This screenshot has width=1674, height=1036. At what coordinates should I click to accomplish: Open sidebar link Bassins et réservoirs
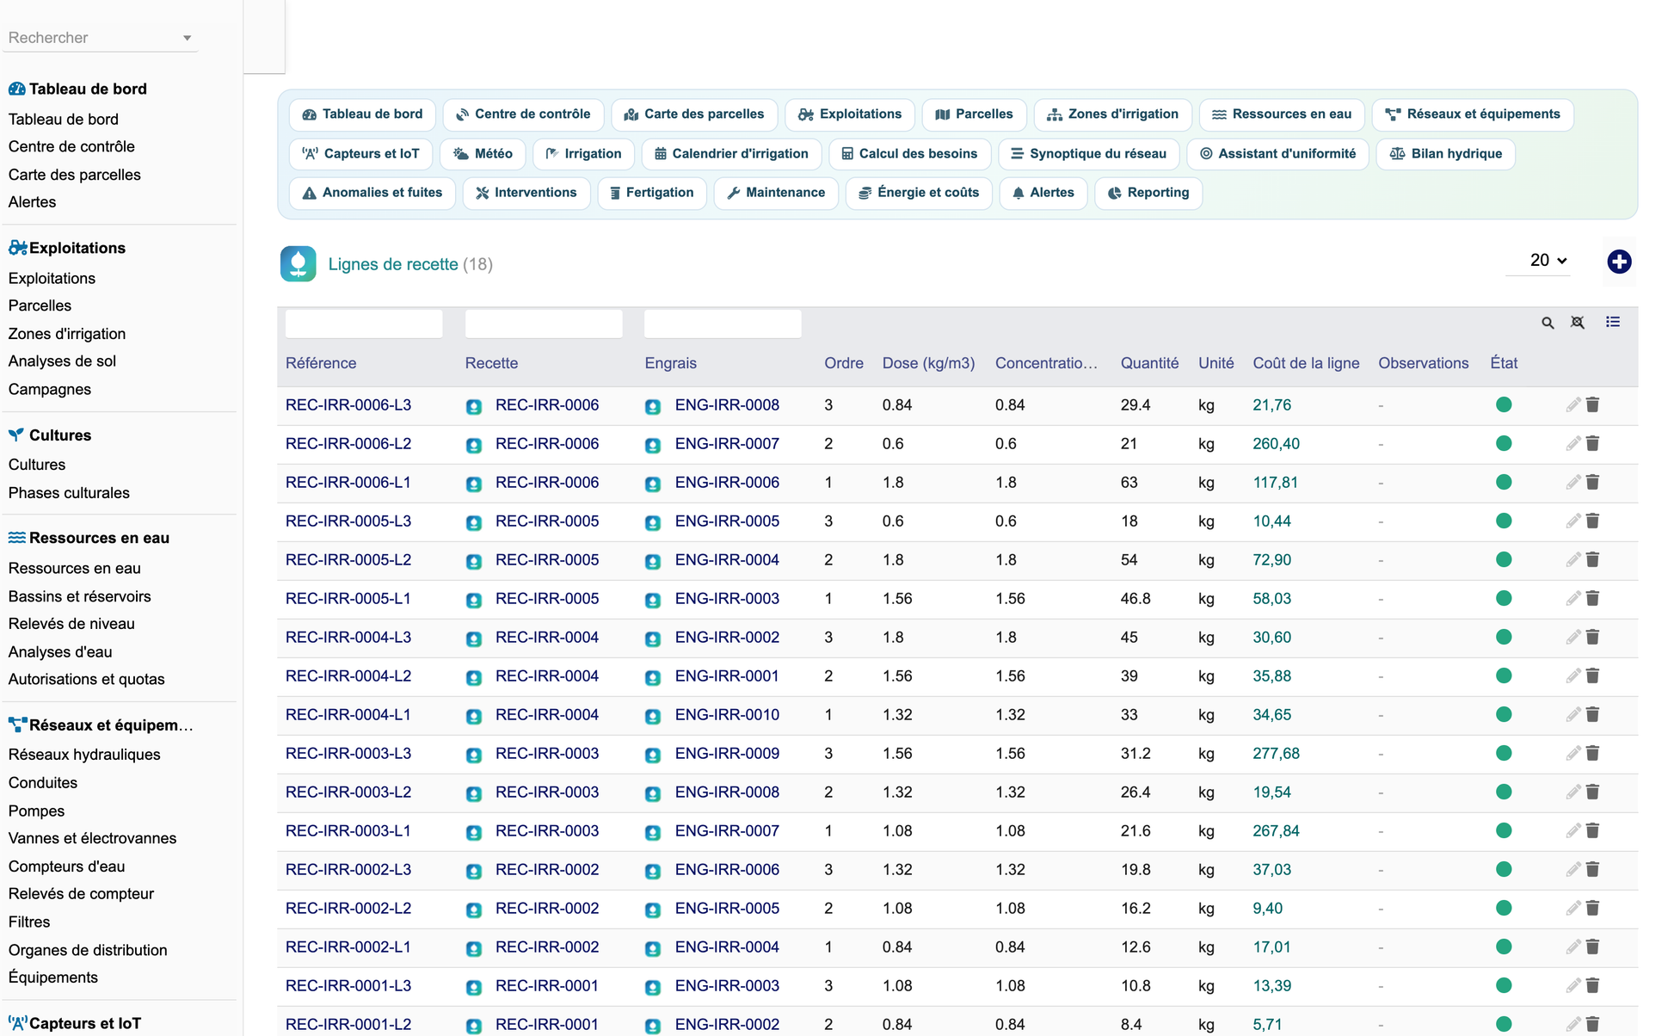click(x=79, y=596)
